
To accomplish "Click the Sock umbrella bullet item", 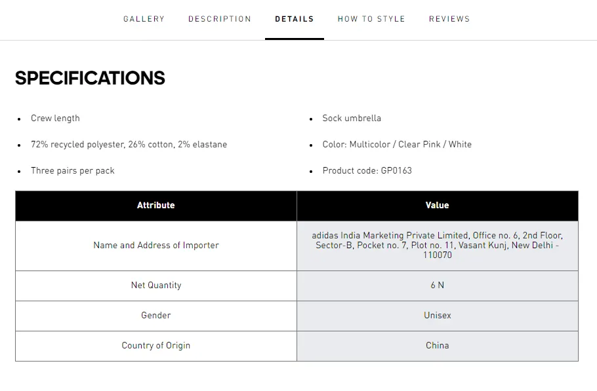I will click(352, 119).
